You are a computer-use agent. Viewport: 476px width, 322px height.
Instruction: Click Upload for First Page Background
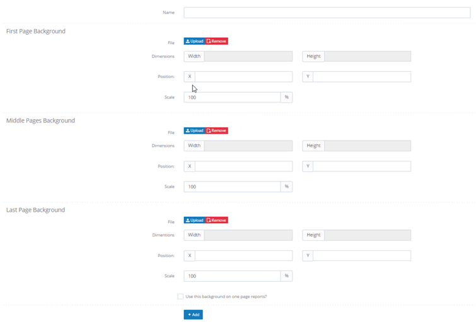point(194,42)
